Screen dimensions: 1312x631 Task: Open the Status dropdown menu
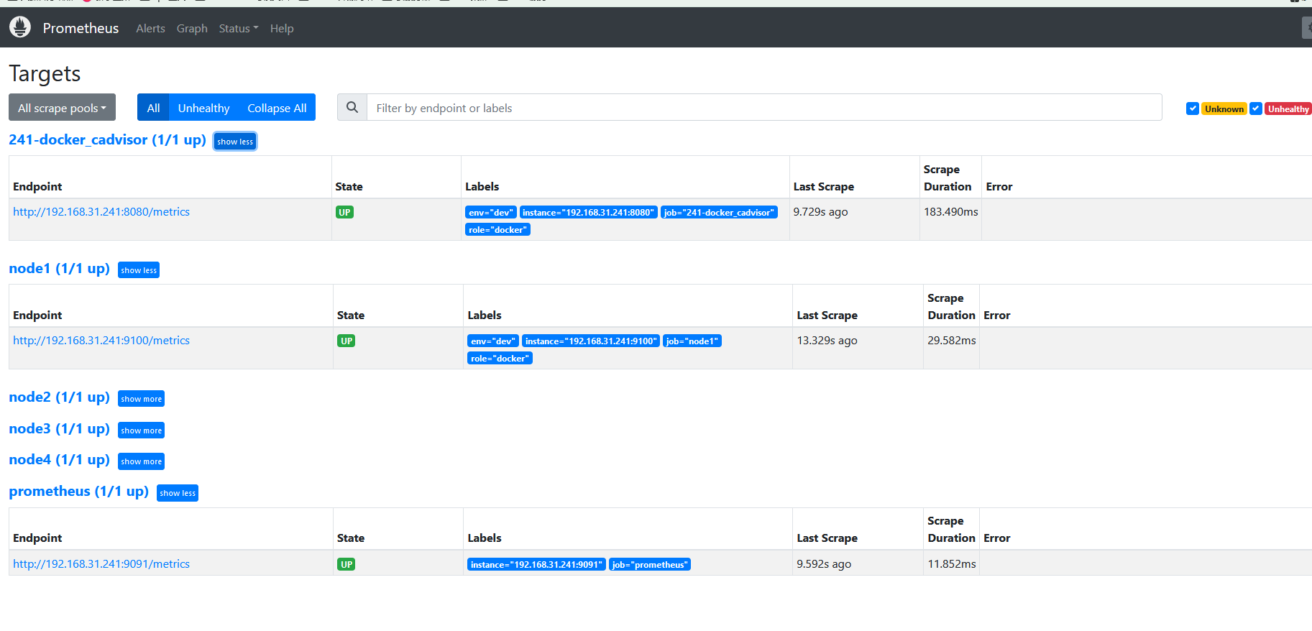[x=239, y=29]
